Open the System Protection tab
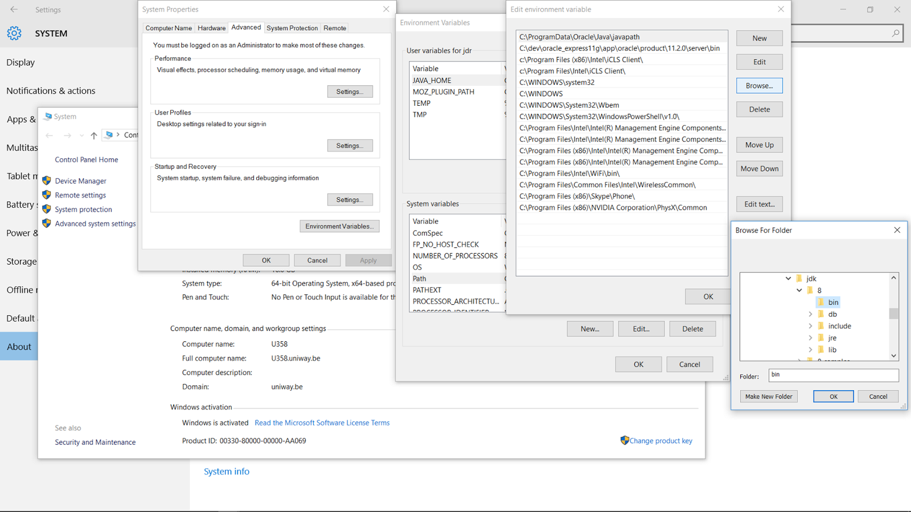This screenshot has height=512, width=911. pos(292,28)
